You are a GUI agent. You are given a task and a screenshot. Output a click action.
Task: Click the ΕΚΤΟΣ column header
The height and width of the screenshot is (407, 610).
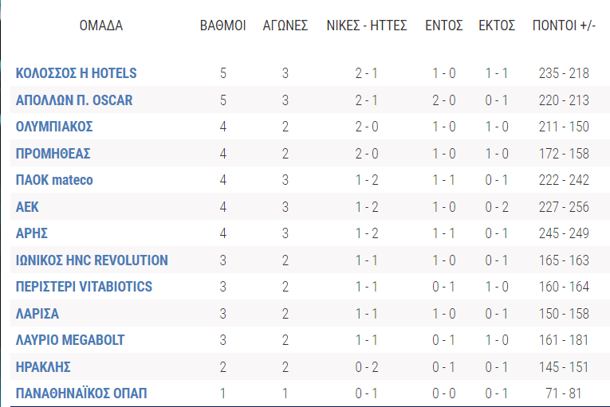(497, 25)
